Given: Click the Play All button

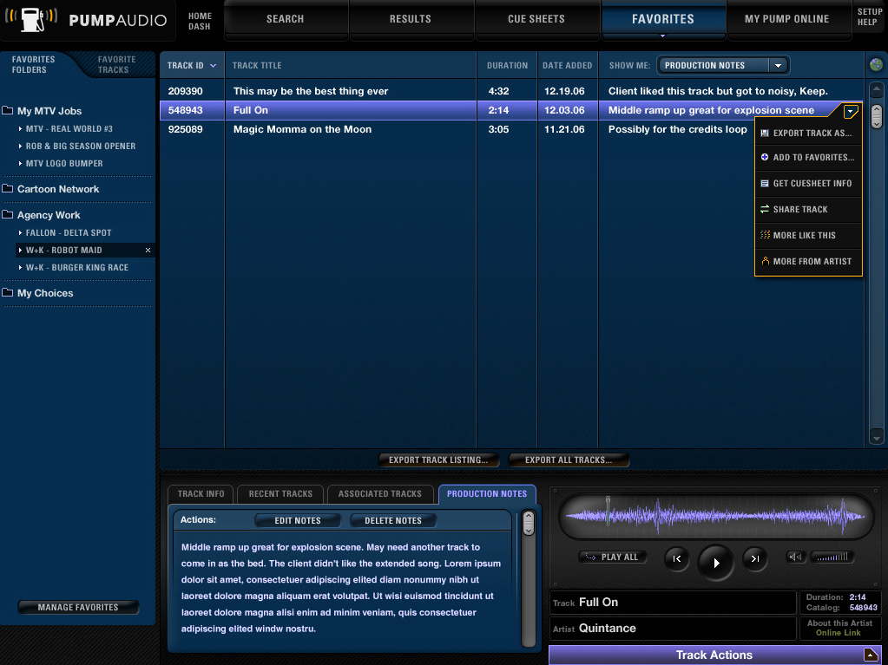Looking at the screenshot, I should click(612, 557).
